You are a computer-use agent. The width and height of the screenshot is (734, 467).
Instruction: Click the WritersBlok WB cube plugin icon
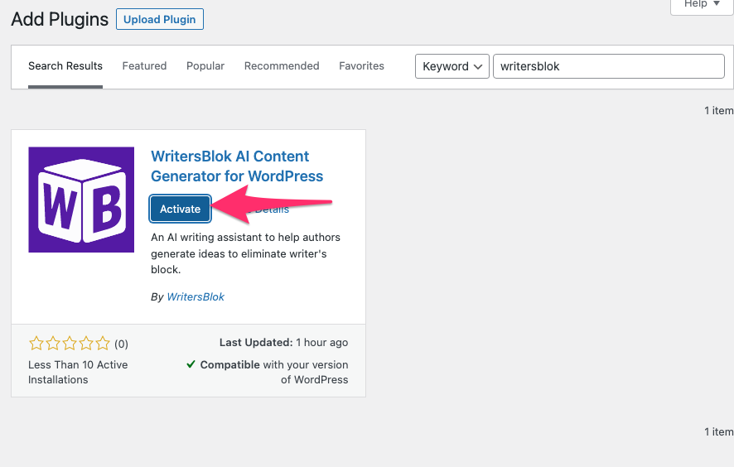(81, 200)
